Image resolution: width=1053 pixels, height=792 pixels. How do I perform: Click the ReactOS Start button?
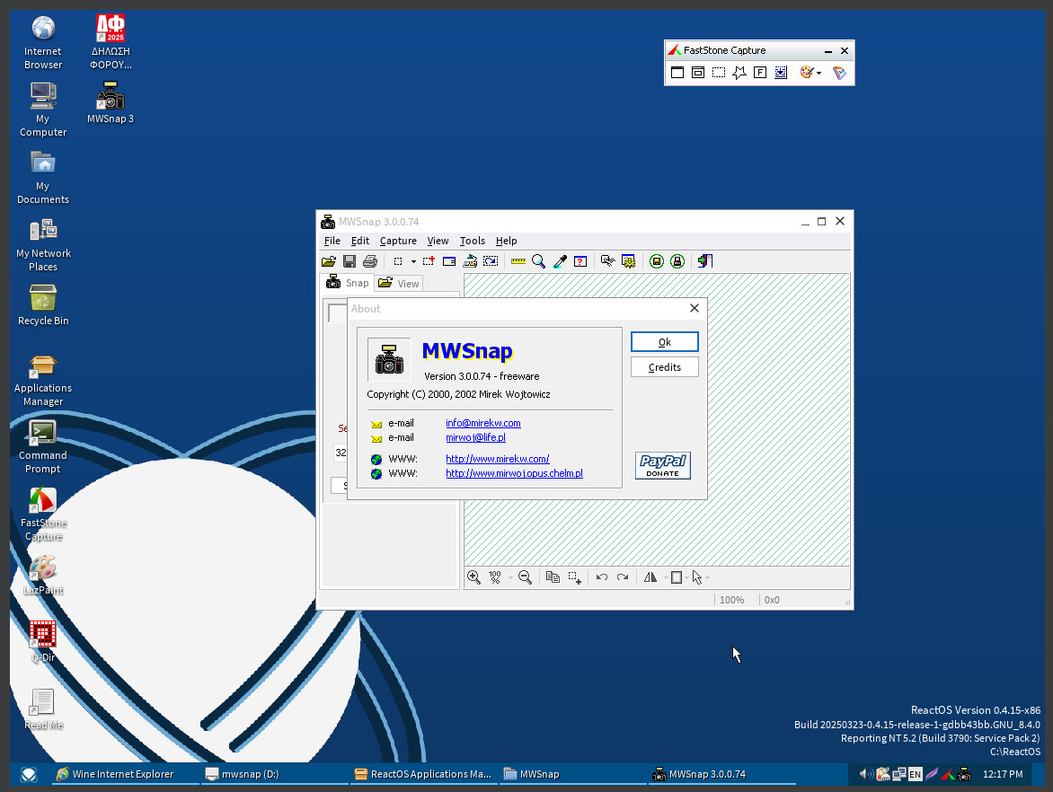28,775
